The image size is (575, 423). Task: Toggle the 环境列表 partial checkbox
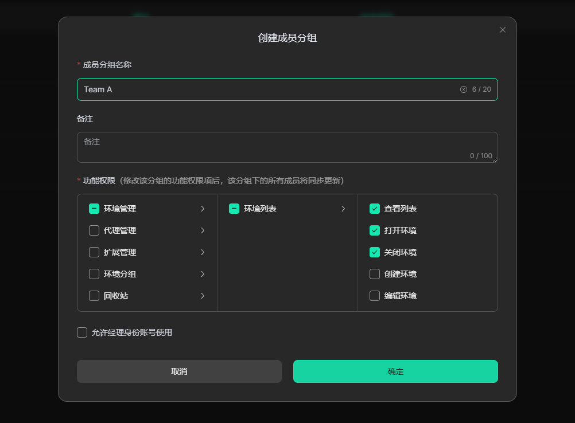click(x=234, y=209)
